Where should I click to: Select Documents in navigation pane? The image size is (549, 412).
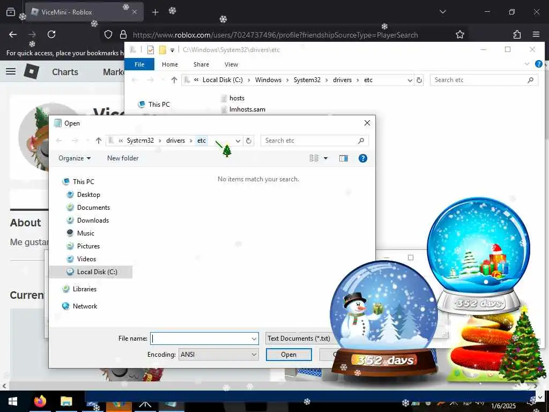[88, 208]
